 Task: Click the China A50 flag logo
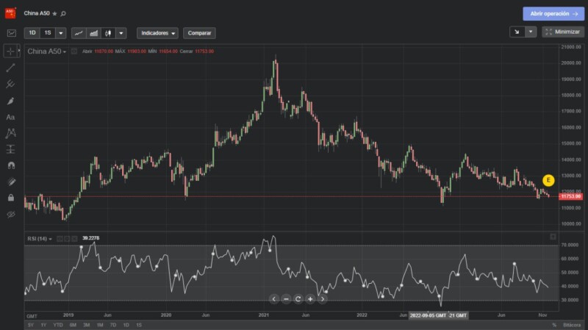pos(10,13)
